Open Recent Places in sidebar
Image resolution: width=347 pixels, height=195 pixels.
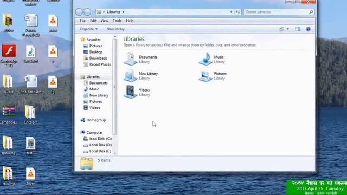point(97,64)
